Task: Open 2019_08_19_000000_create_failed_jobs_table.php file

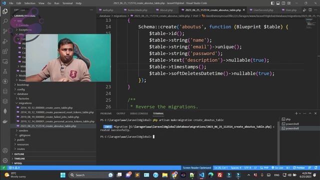Action: [x=49, y=117]
